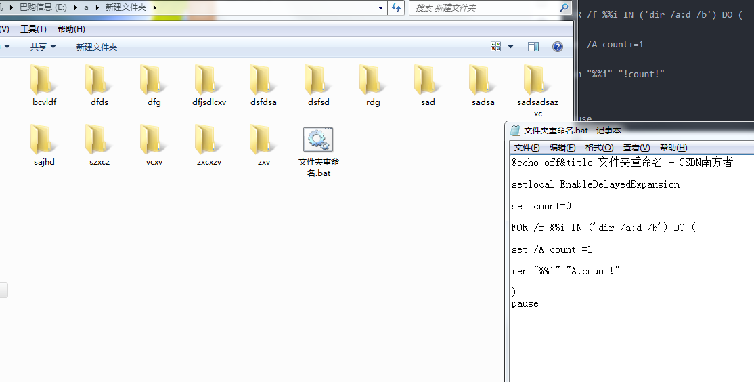Viewport: 754px width, 382px height.
Task: Select the bcvldf folder icon
Action: [x=44, y=80]
